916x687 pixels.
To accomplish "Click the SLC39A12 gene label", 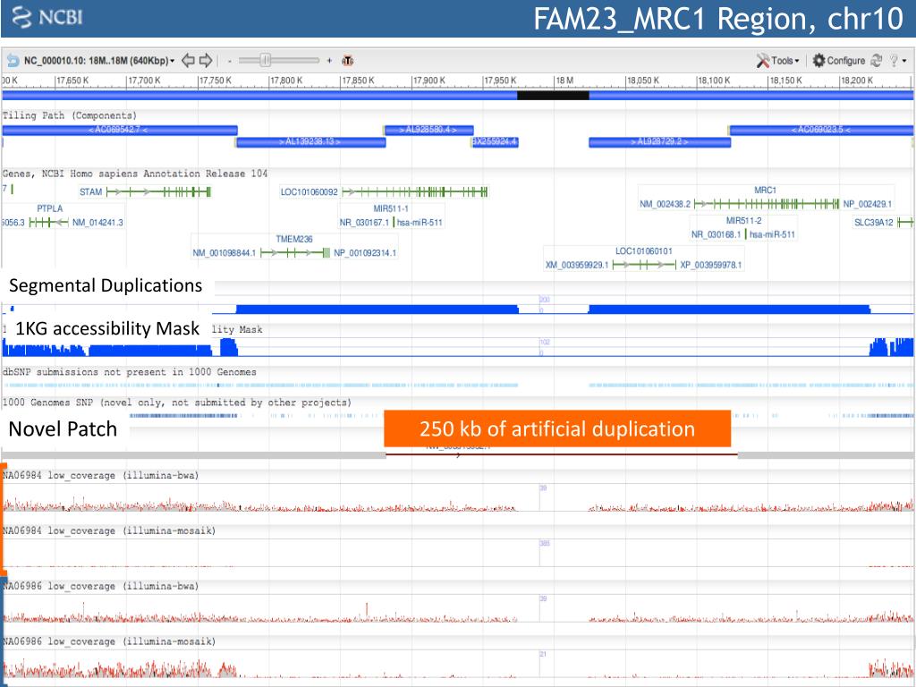I will coord(873,222).
